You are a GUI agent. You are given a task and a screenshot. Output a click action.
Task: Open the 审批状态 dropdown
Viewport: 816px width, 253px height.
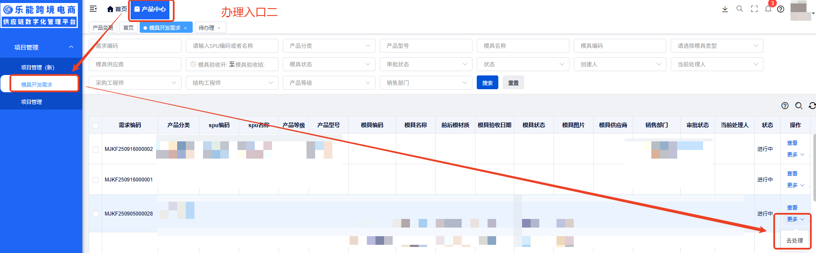[x=426, y=64]
